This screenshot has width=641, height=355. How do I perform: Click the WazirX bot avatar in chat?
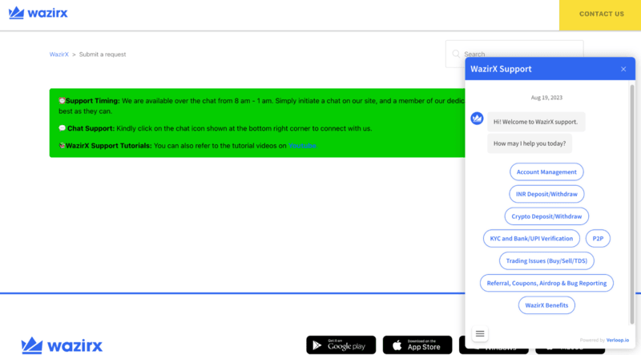[477, 119]
